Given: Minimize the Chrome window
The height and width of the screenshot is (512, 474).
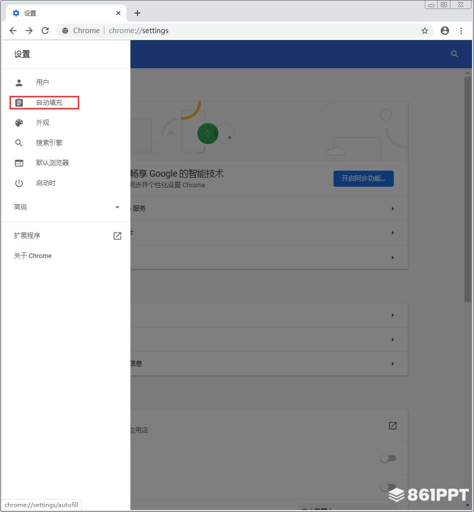Looking at the screenshot, I should [431, 5].
